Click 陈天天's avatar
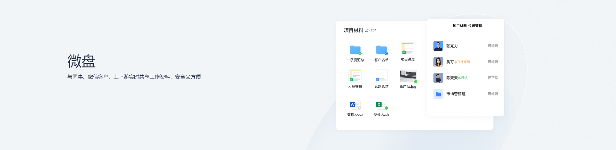Viewport: 616px width, 150px height. point(438,78)
